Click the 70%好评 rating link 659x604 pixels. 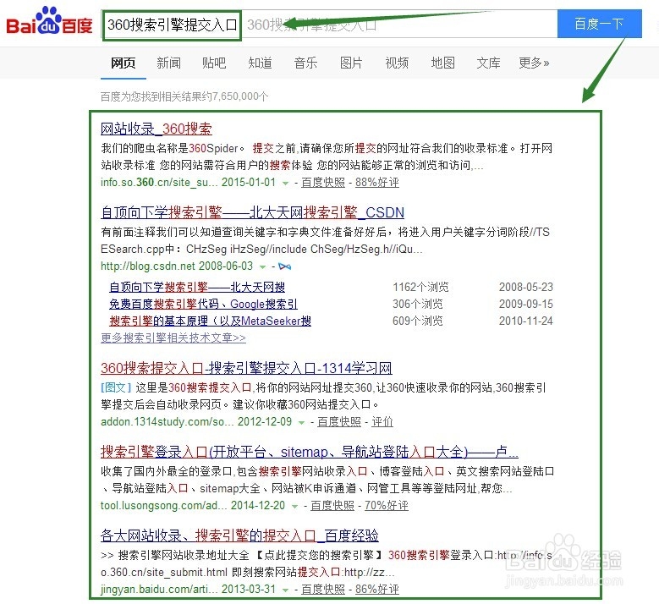pyautogui.click(x=387, y=506)
